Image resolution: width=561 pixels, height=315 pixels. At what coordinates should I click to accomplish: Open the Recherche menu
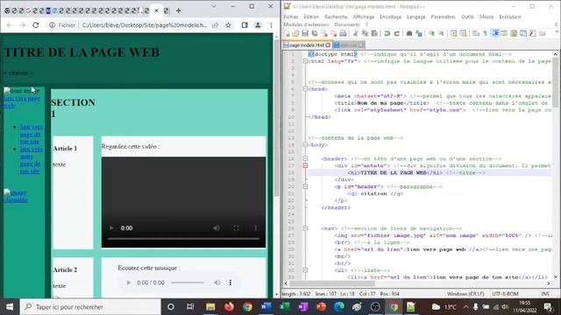(336, 17)
